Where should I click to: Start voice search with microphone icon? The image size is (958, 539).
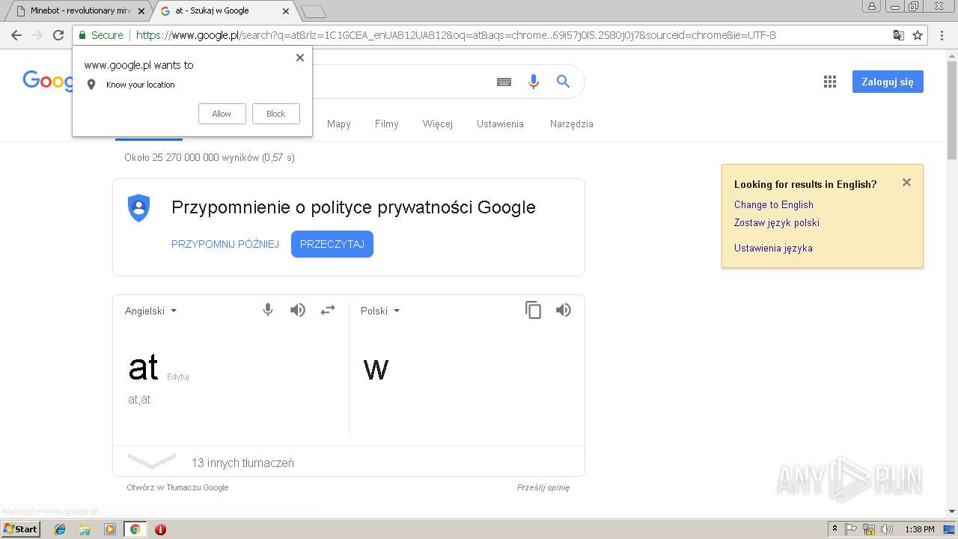(534, 82)
